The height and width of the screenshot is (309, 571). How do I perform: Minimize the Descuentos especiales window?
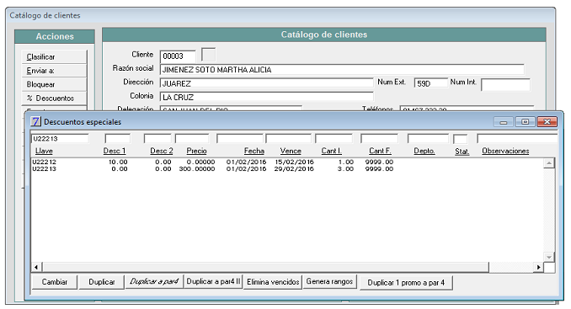coord(504,122)
